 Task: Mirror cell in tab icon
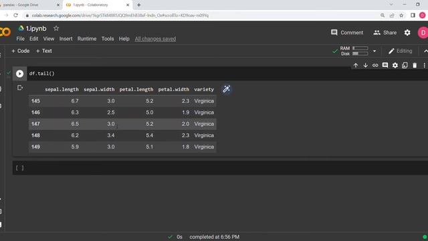(405, 66)
